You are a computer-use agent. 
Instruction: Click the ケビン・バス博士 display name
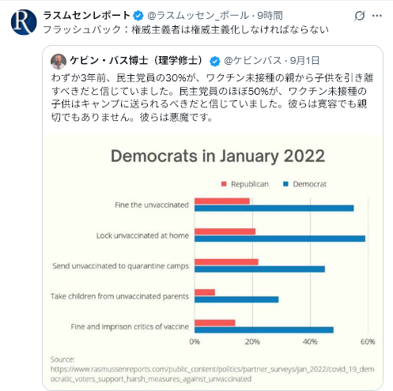click(136, 61)
